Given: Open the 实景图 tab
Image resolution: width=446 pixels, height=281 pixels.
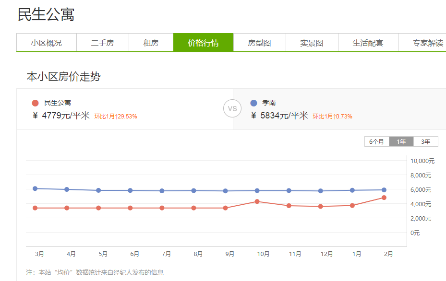Looking at the screenshot, I should [312, 43].
